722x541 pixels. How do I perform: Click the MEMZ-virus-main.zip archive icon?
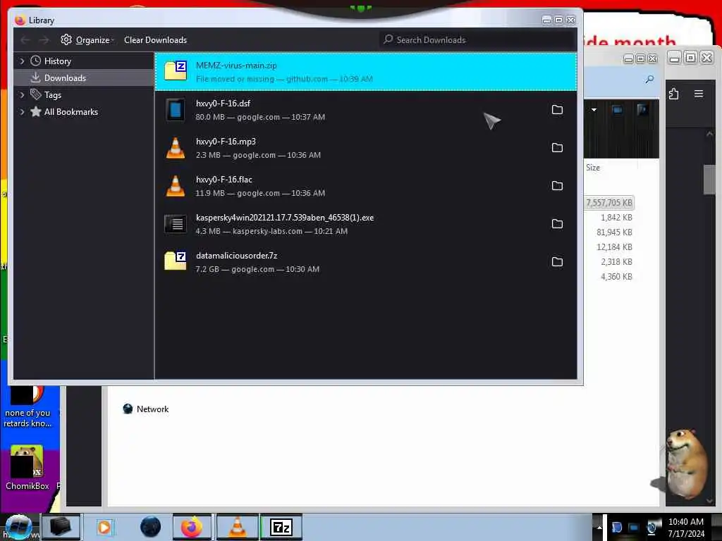[x=176, y=71]
